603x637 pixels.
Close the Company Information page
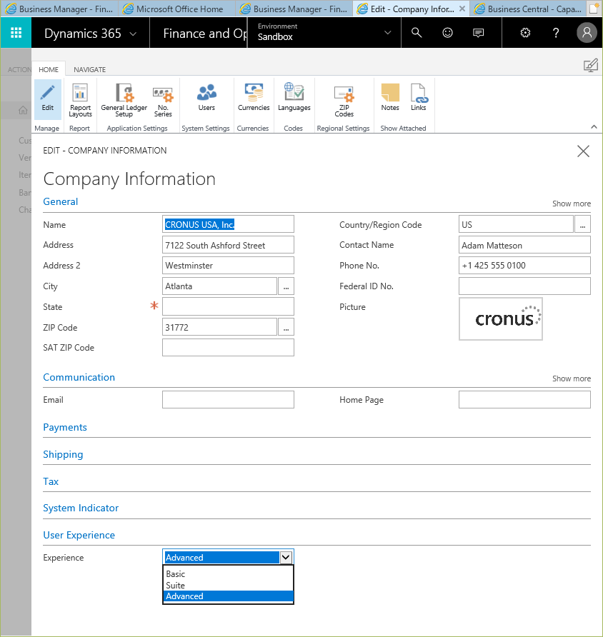tap(583, 151)
